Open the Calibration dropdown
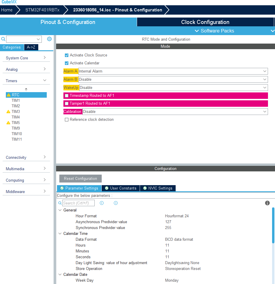 click(175, 111)
